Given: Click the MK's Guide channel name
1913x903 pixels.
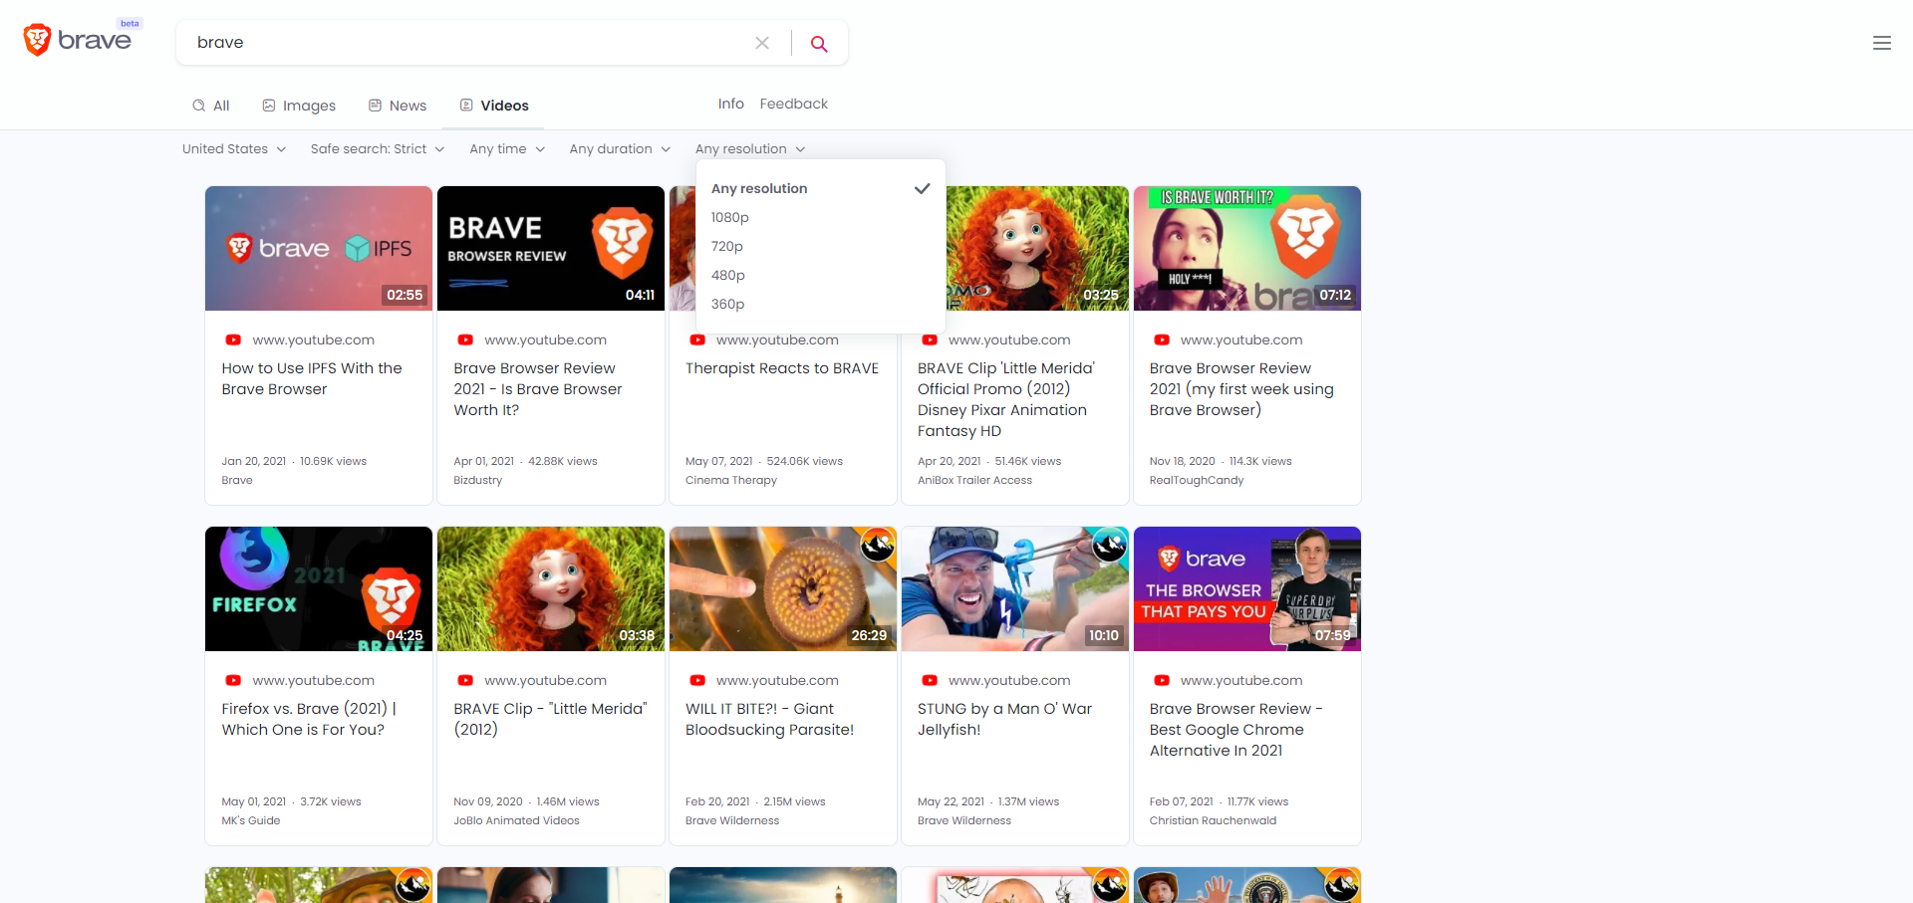Looking at the screenshot, I should (x=251, y=820).
